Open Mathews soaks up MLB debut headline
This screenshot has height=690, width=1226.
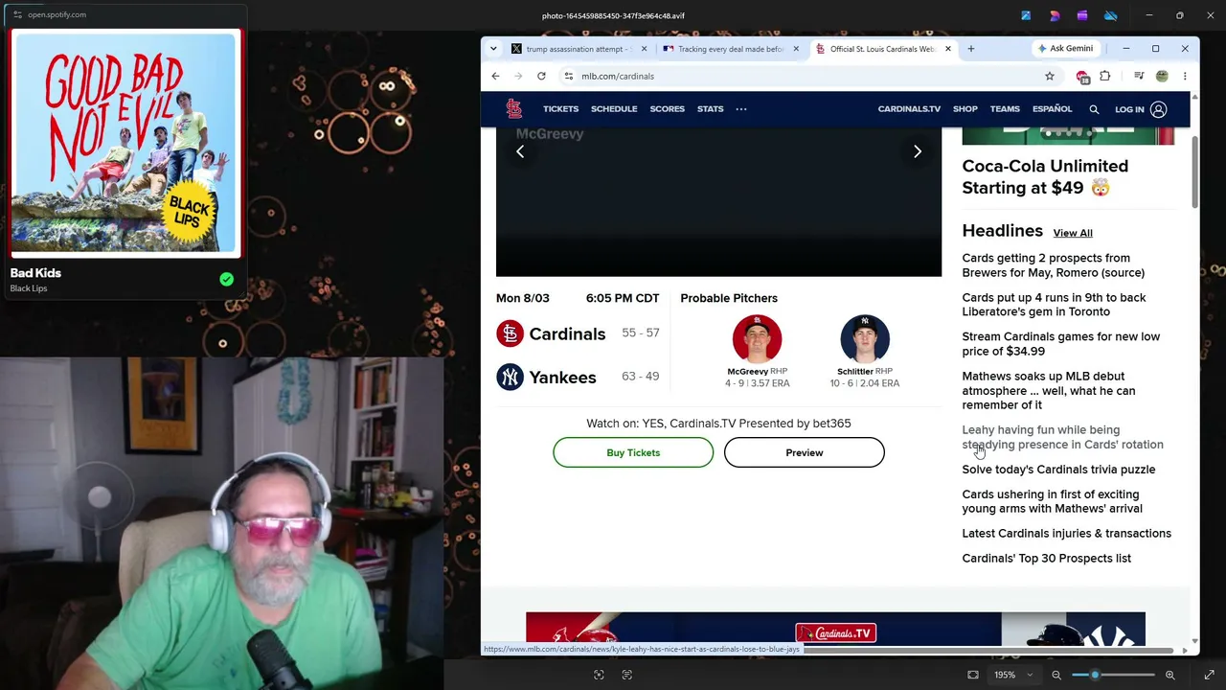point(1048,390)
